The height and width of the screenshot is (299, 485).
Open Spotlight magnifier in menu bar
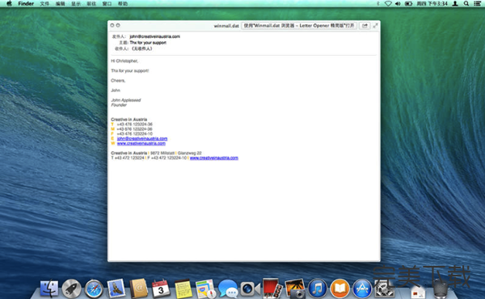466,4
